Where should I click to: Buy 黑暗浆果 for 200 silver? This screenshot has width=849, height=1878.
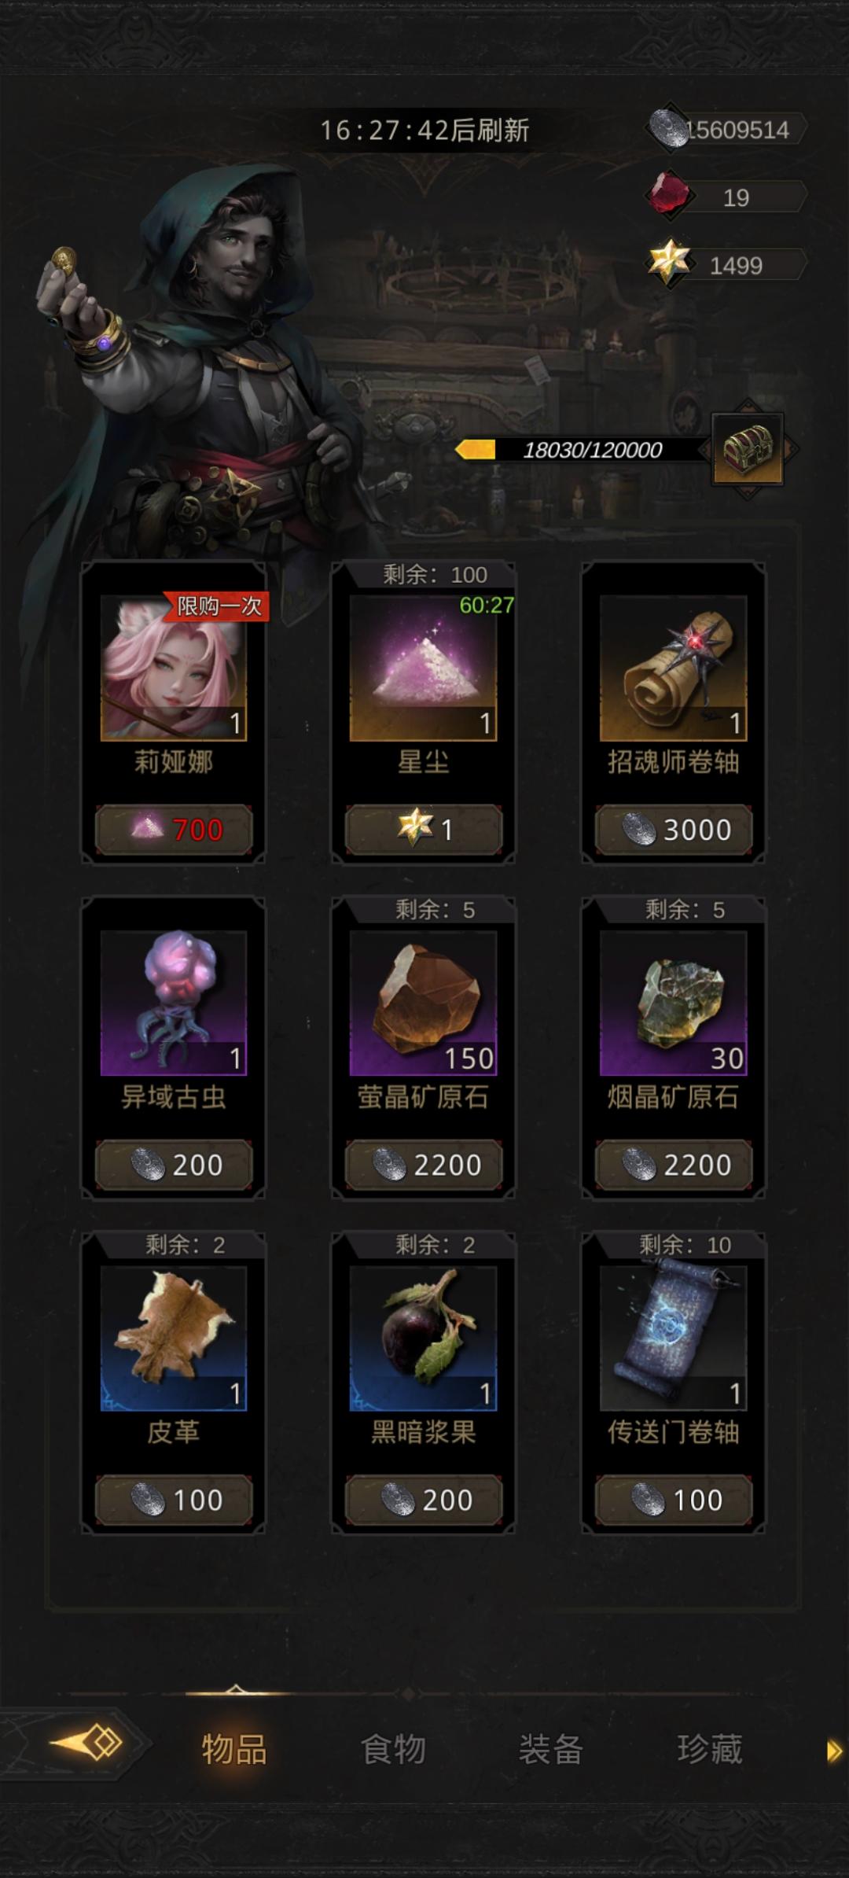[423, 1500]
